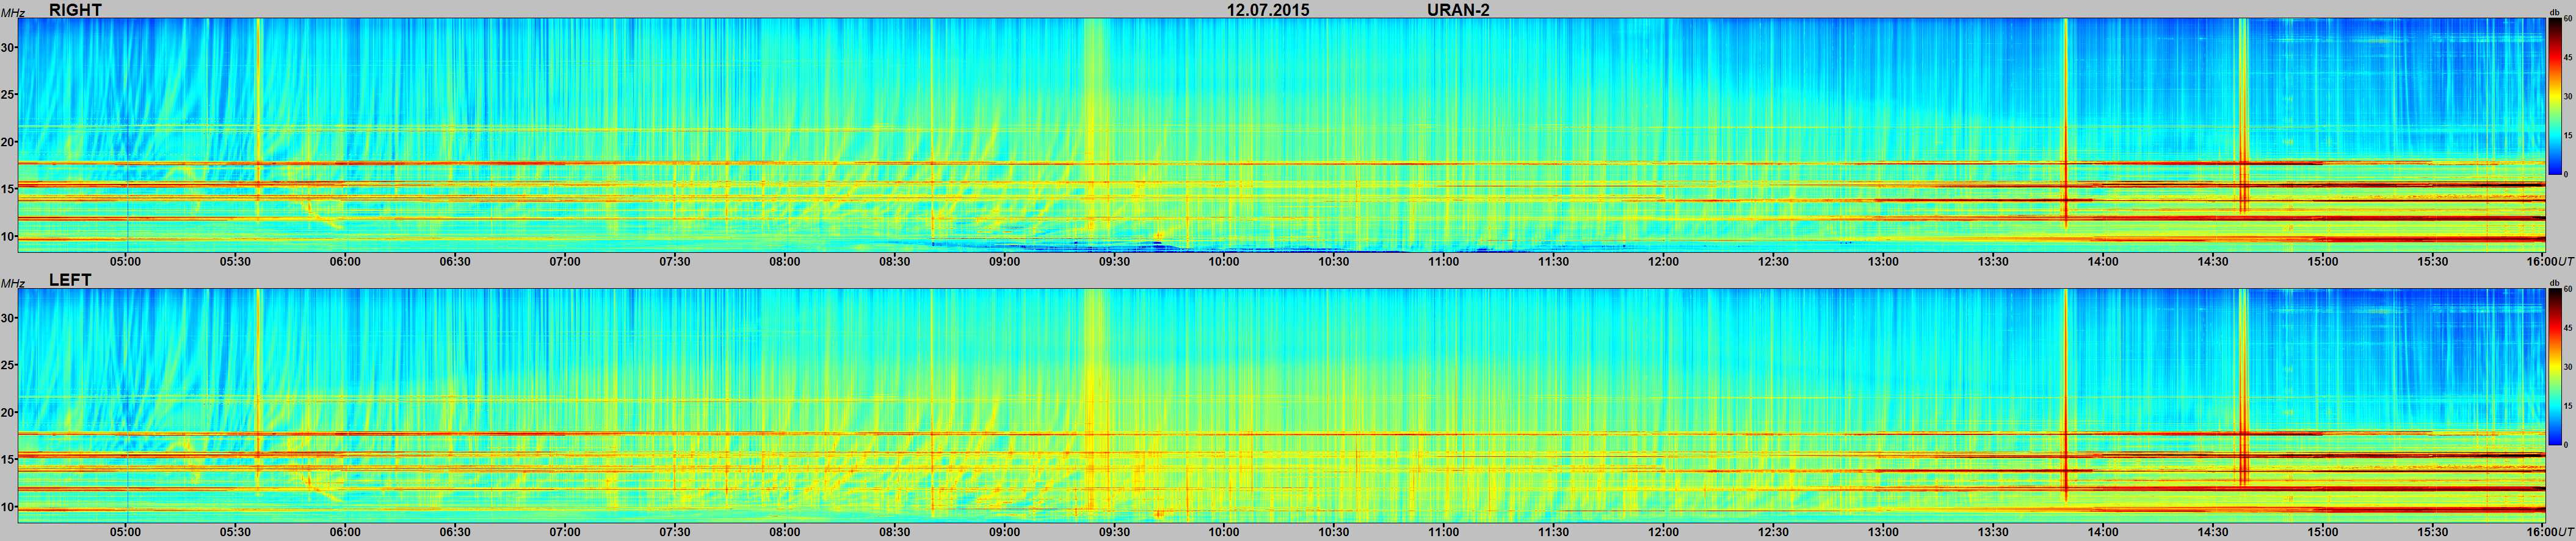Viewport: 2576px width, 541px height.
Task: Click the double burst near 14:38 in LEFT panel
Action: pos(2243,388)
